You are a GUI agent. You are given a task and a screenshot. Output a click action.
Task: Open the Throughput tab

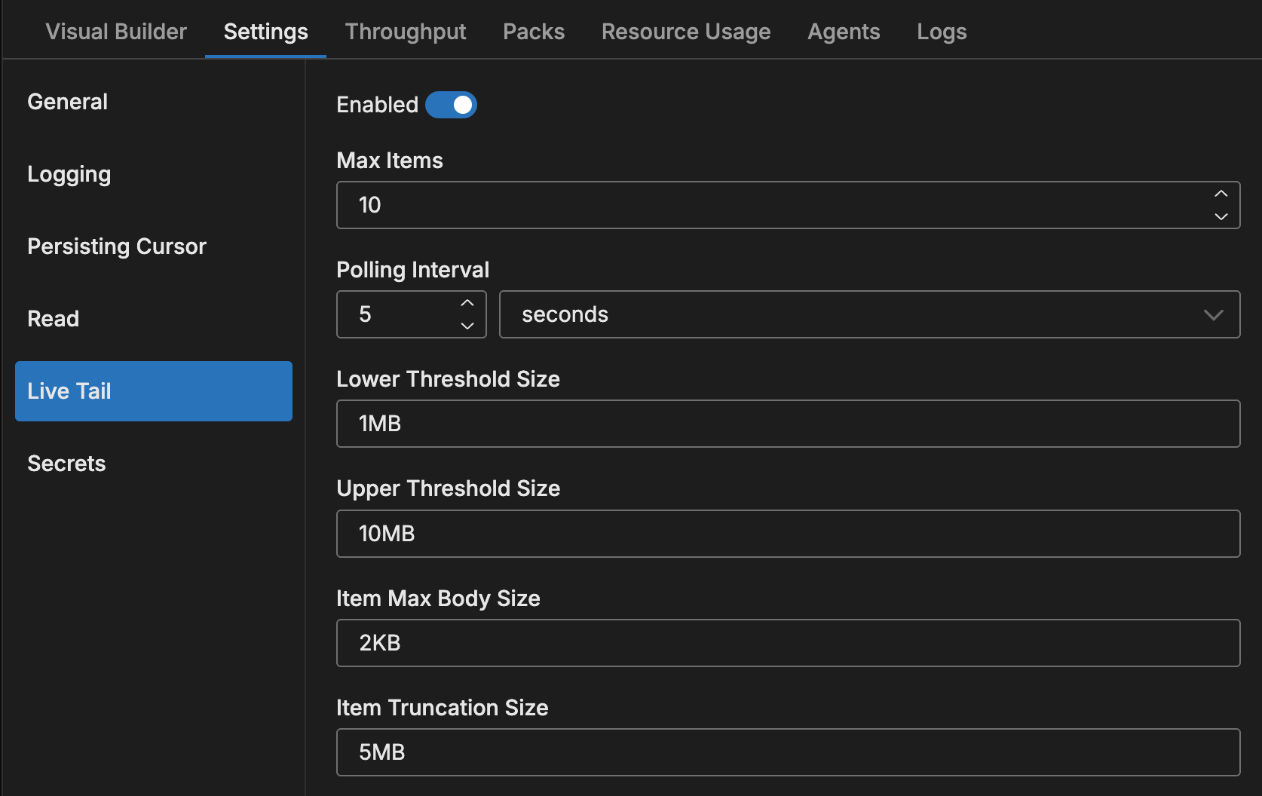(405, 31)
